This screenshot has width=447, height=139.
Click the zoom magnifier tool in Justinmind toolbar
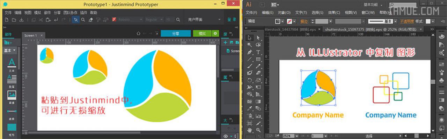[x=83, y=20]
